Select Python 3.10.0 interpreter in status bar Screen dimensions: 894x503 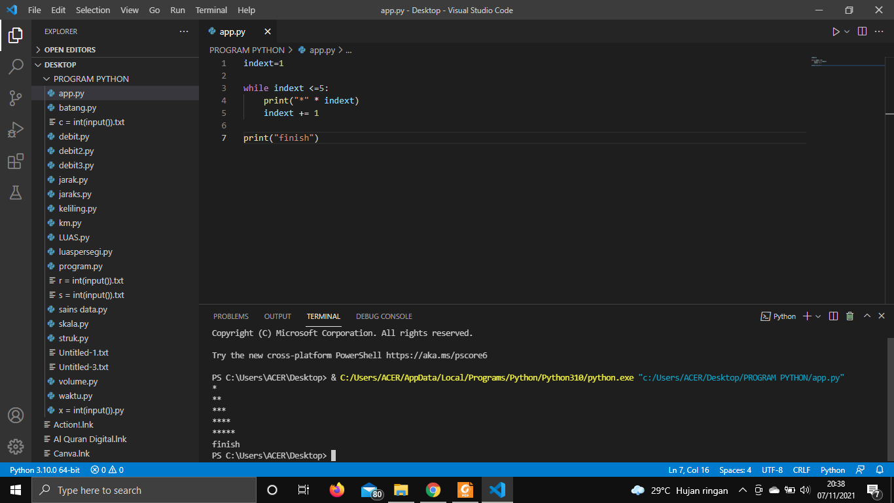[45, 470]
